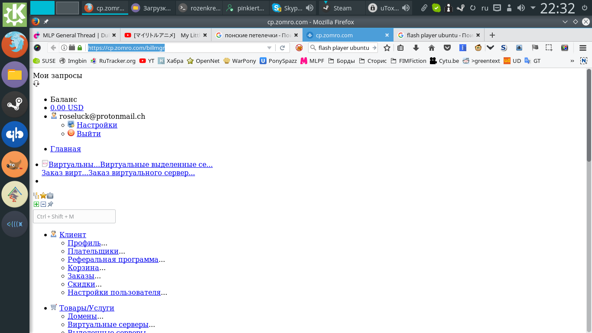The image size is (592, 333).
Task: Open the RuTracker.org bookmark
Action: (113, 61)
